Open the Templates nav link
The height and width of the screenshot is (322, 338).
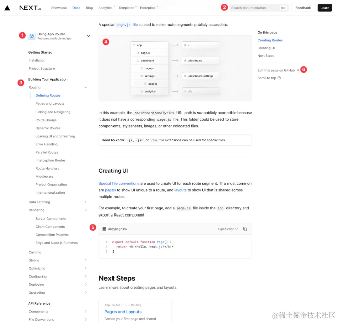pos(127,8)
